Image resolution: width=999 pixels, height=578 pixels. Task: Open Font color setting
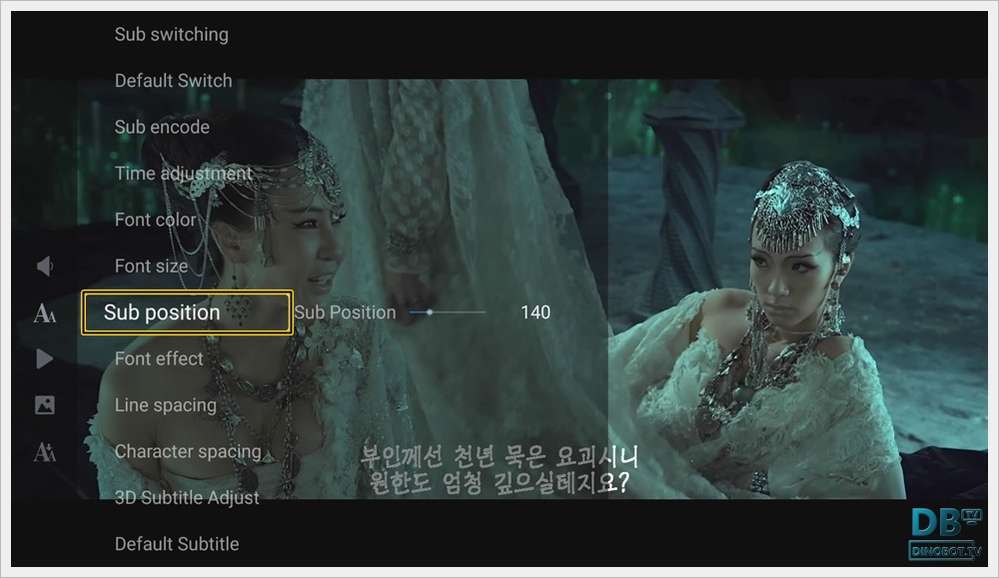tap(156, 220)
